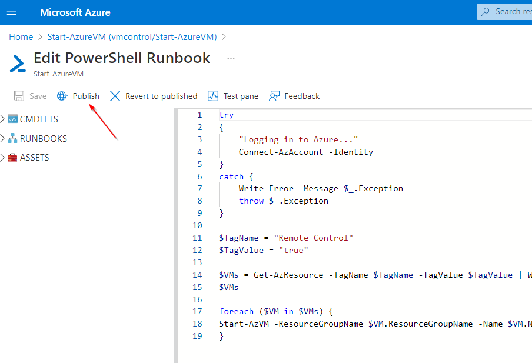Click Connect-AzAccount -Identity line

click(x=305, y=152)
